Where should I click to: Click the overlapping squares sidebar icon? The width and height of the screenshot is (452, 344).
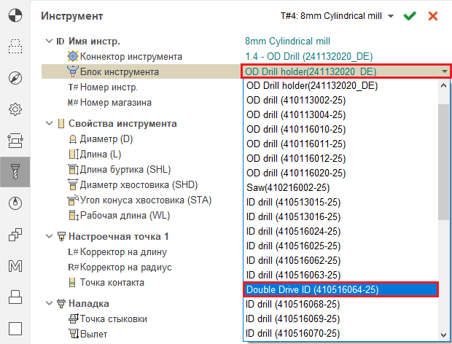[x=15, y=234]
